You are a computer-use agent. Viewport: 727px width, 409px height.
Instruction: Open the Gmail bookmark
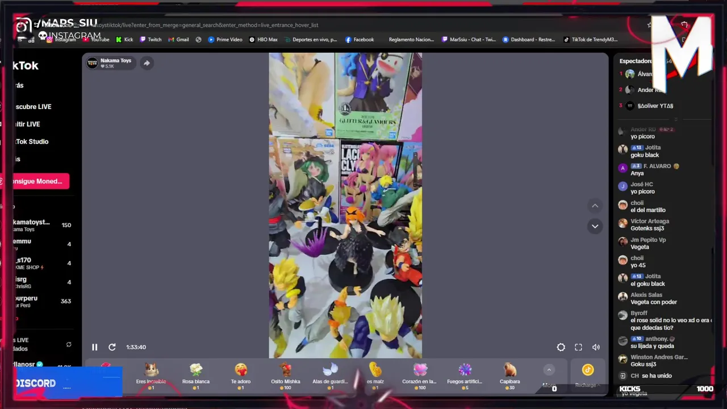pos(178,40)
